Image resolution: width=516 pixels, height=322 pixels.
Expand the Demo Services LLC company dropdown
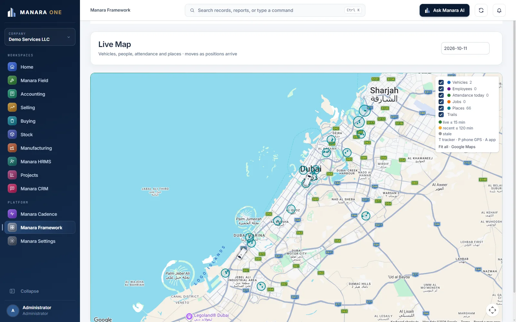pos(40,37)
